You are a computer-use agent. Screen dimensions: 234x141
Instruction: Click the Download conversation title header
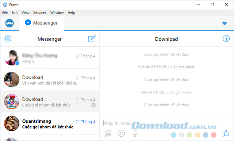(166, 39)
